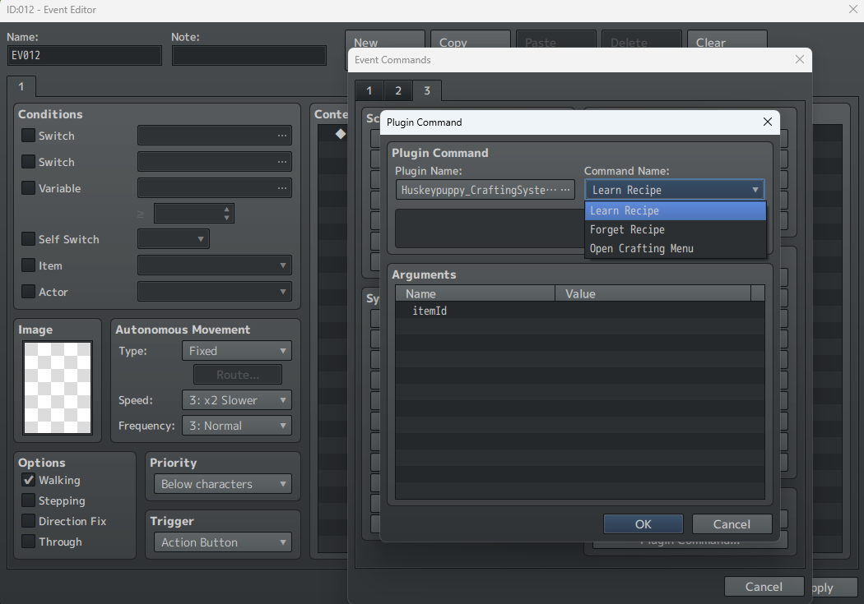864x604 pixels.
Task: Open the Command Name dropdown
Action: pyautogui.click(x=675, y=190)
